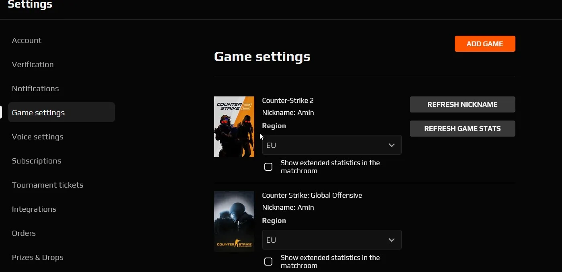The image size is (562, 272).
Task: Enable extended statistics for Global Offensive
Action: tap(268, 262)
